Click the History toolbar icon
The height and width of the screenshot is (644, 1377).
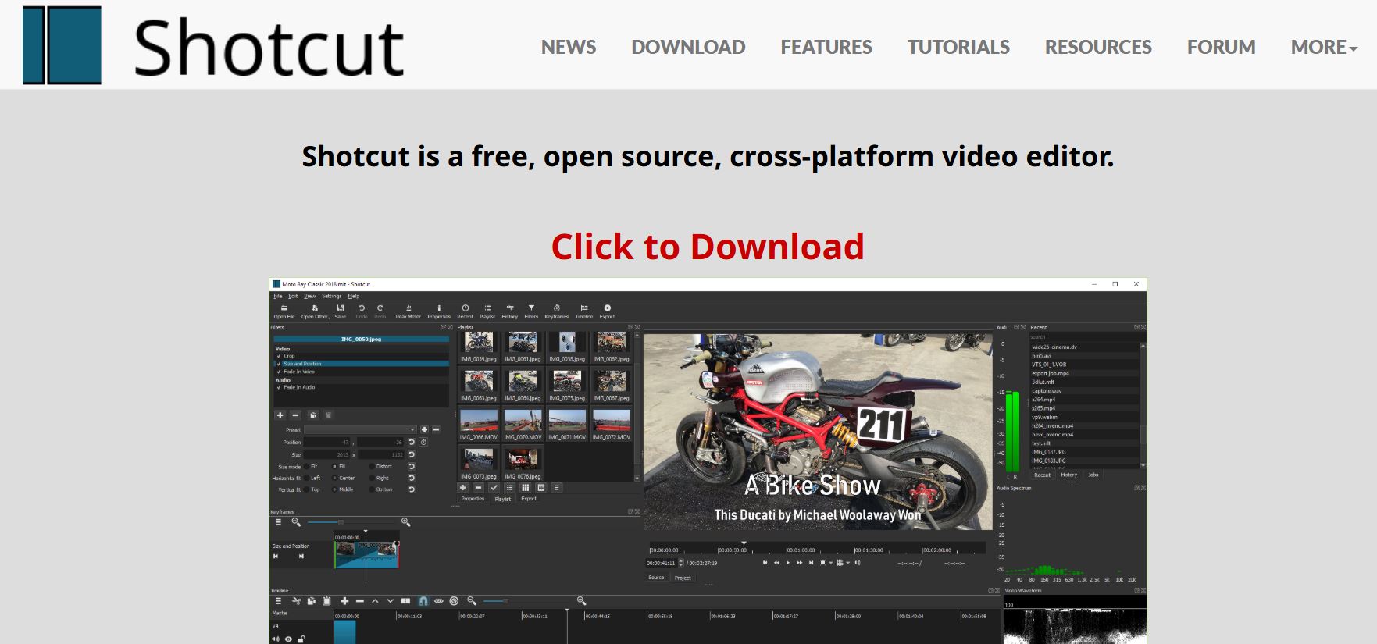coord(510,311)
